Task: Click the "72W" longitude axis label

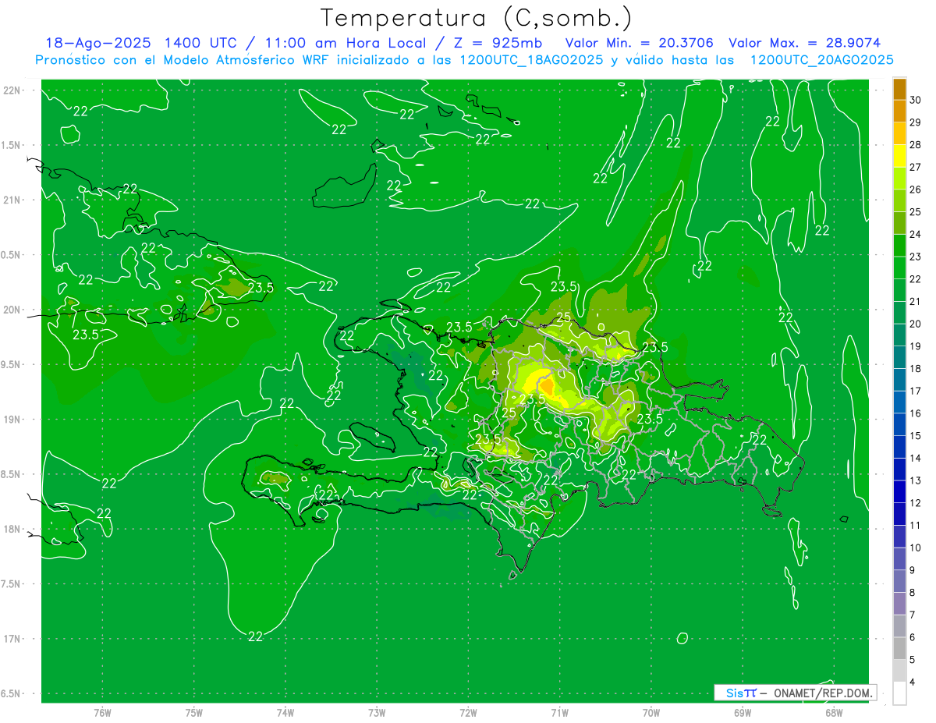Action: tap(468, 712)
